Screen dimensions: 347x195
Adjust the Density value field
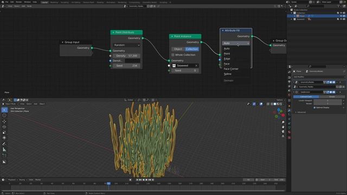tap(126, 56)
